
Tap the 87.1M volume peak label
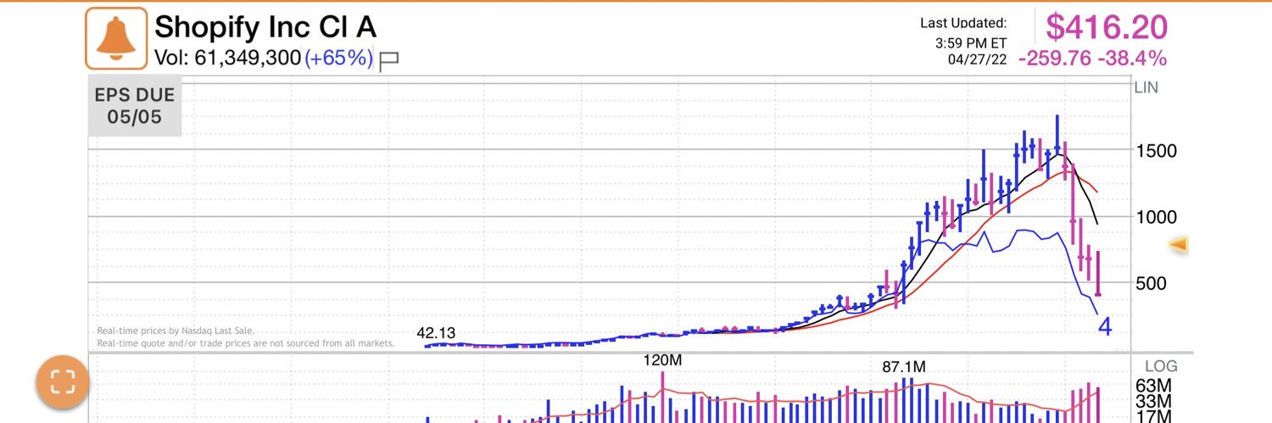(903, 366)
